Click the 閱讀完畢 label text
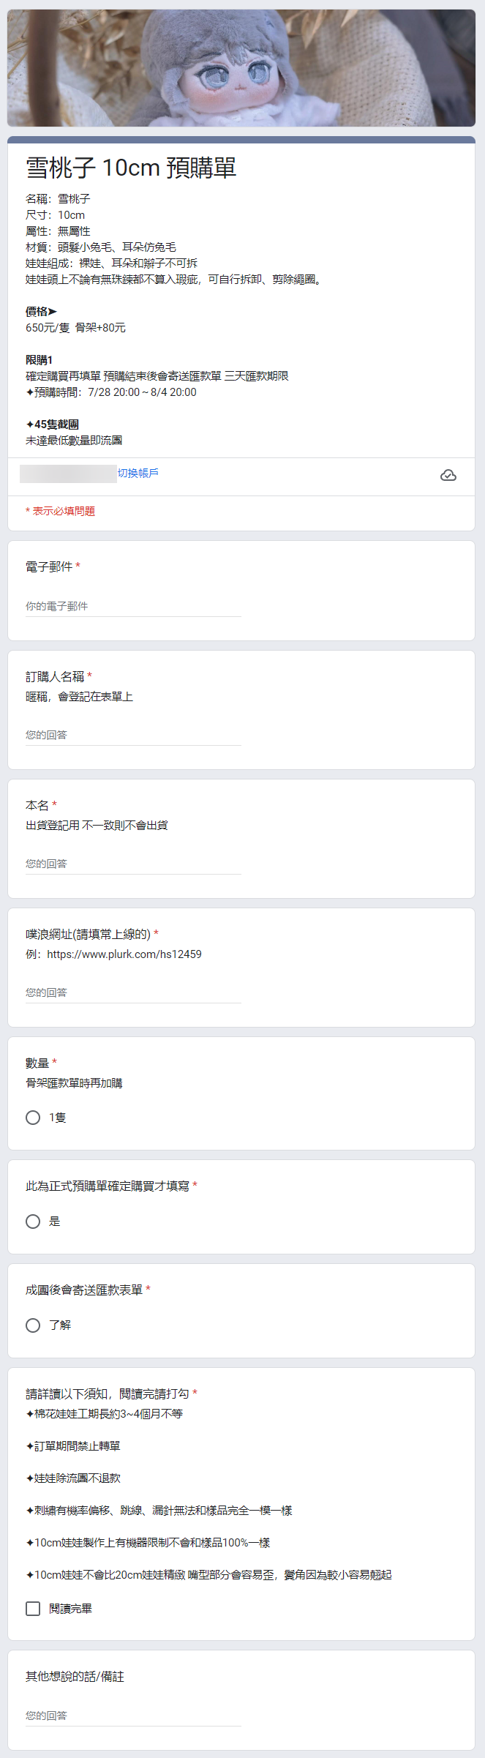Image resolution: width=485 pixels, height=1758 pixels. pos(70,1609)
